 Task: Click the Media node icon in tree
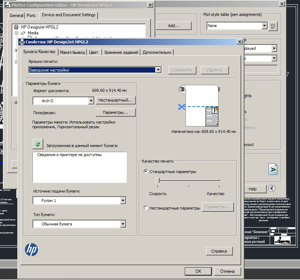point(23,33)
